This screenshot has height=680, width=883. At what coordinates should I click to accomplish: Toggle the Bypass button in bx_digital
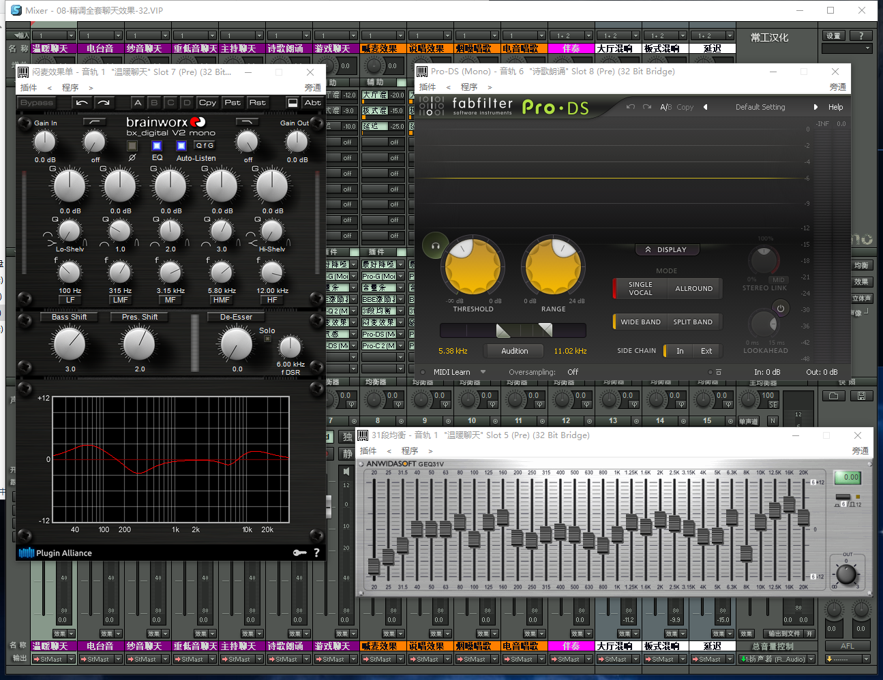coord(37,102)
